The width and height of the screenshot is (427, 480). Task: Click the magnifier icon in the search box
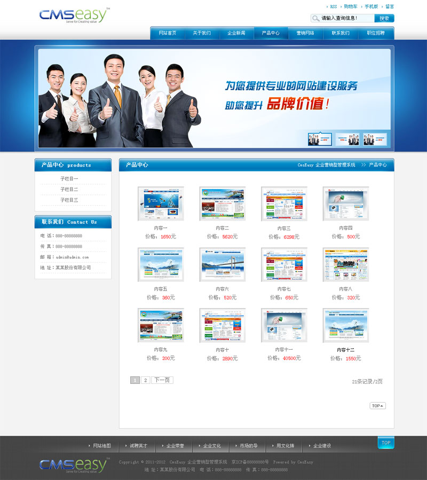315,18
